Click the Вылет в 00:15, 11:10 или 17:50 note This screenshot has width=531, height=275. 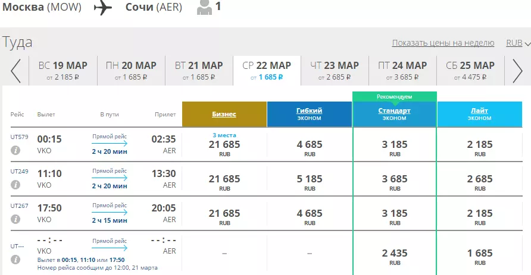pos(81,260)
